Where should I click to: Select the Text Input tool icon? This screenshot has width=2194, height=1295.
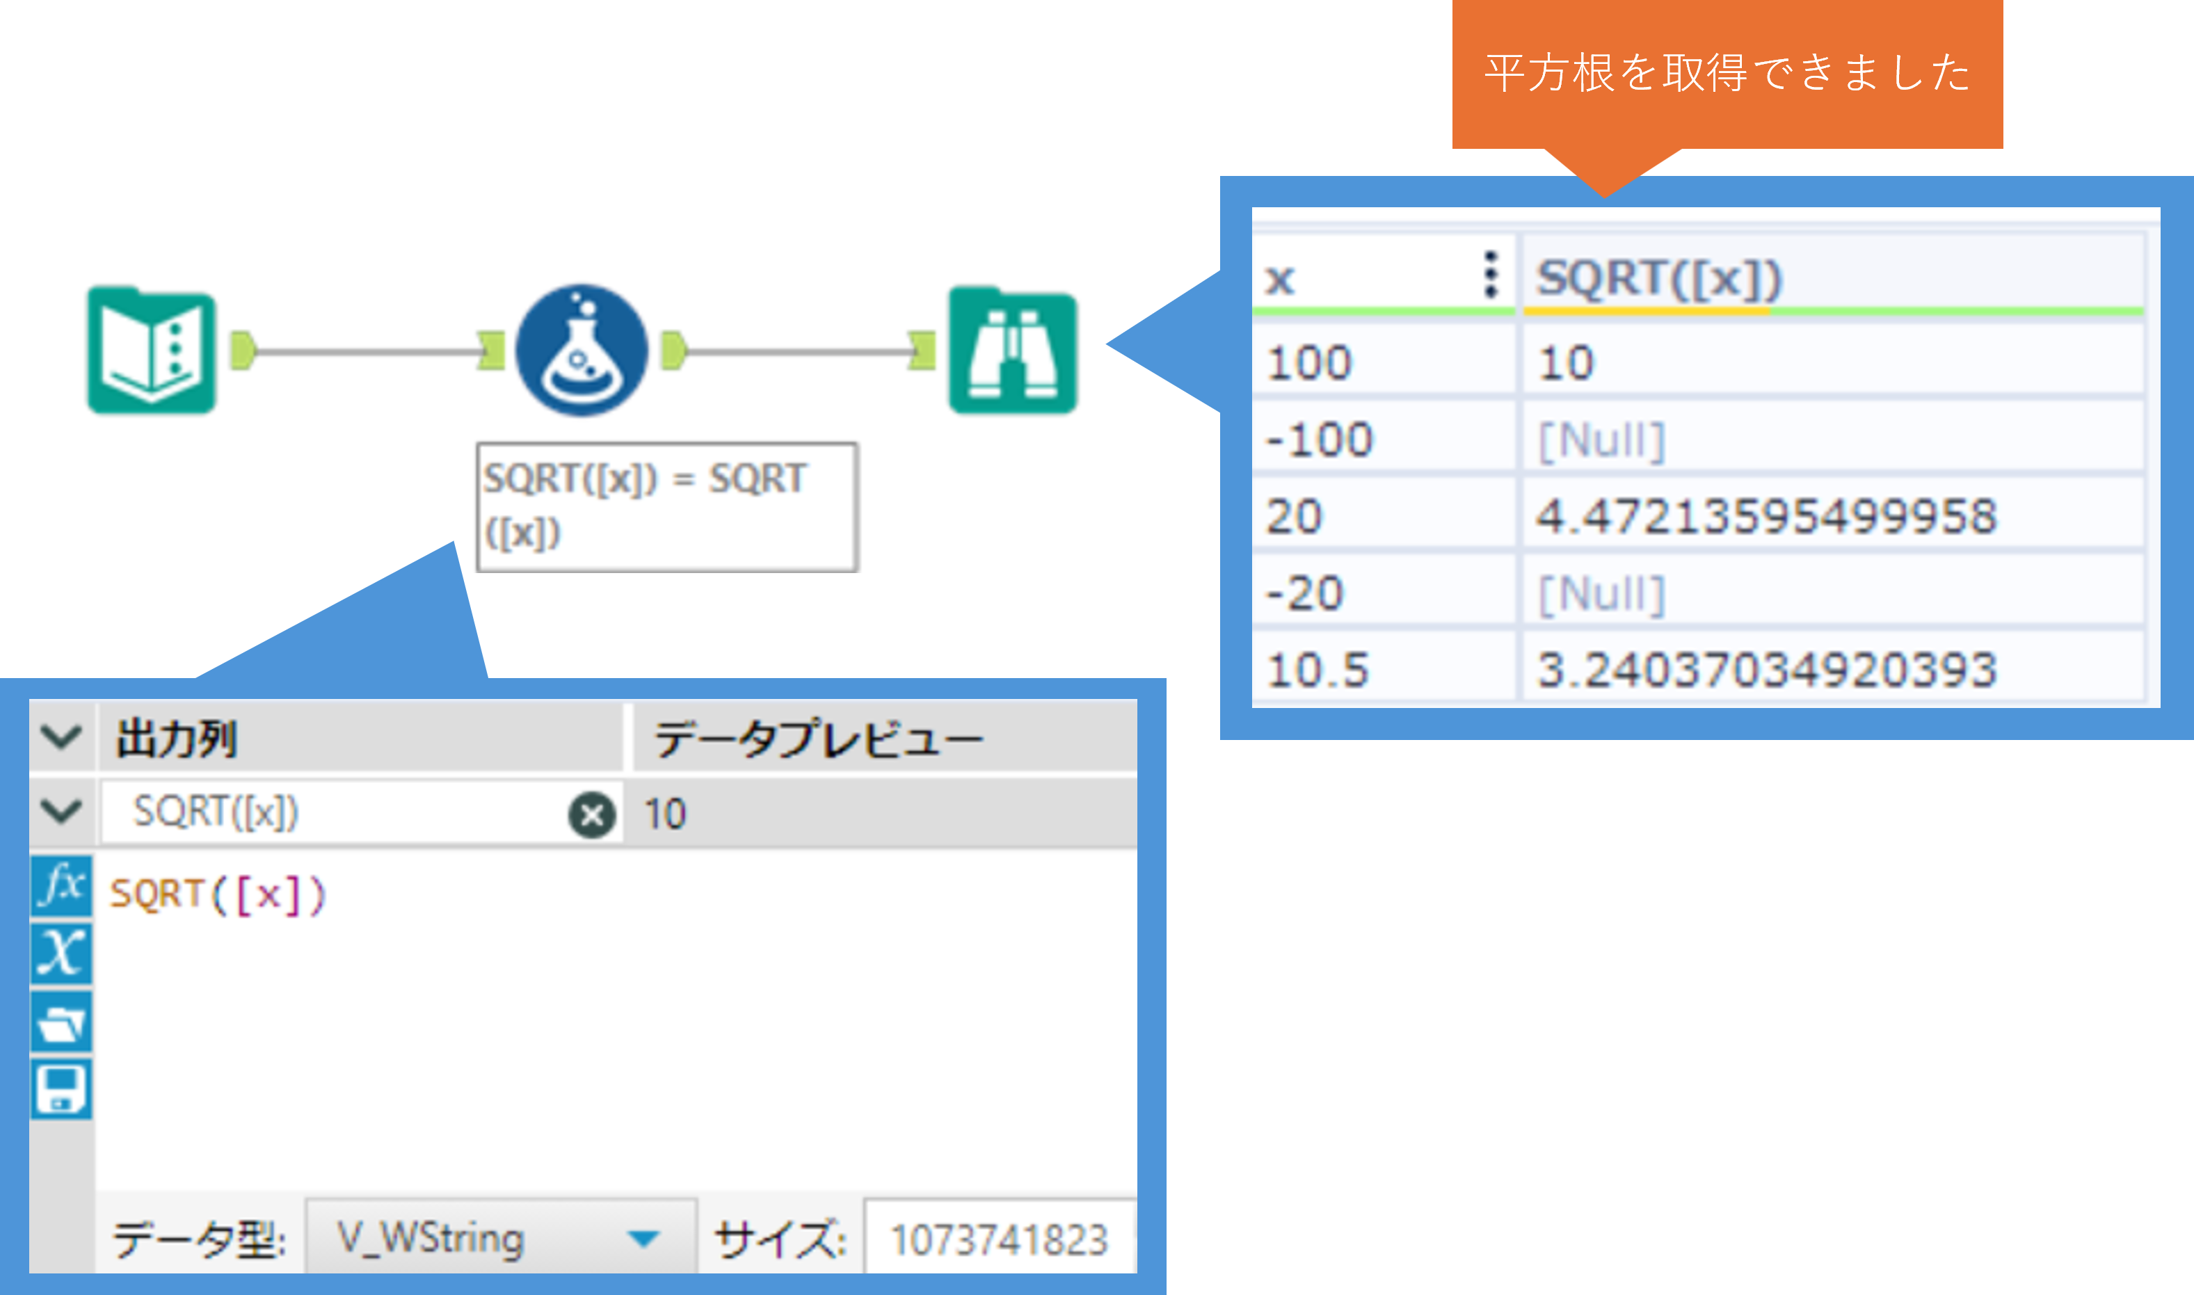click(151, 351)
